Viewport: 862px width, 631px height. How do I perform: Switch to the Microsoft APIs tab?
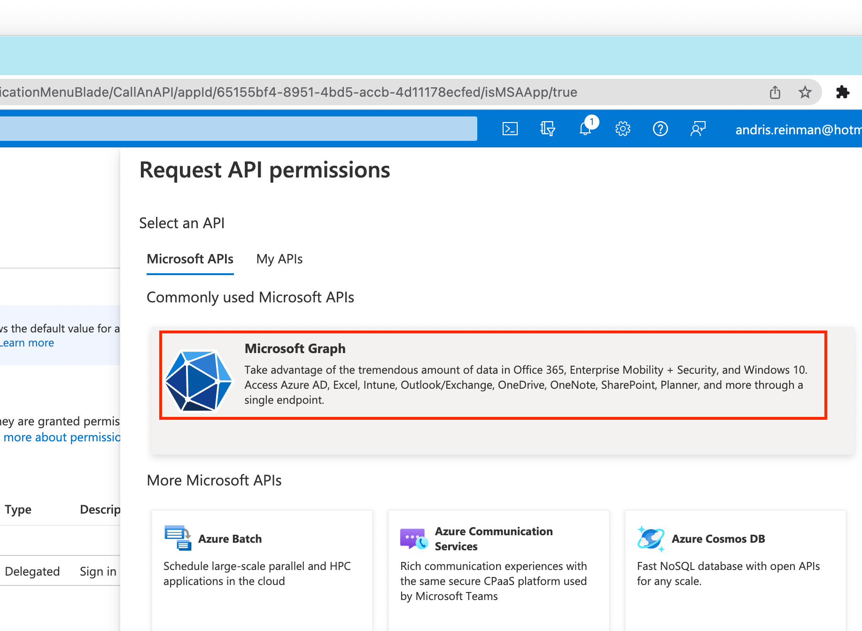click(190, 259)
